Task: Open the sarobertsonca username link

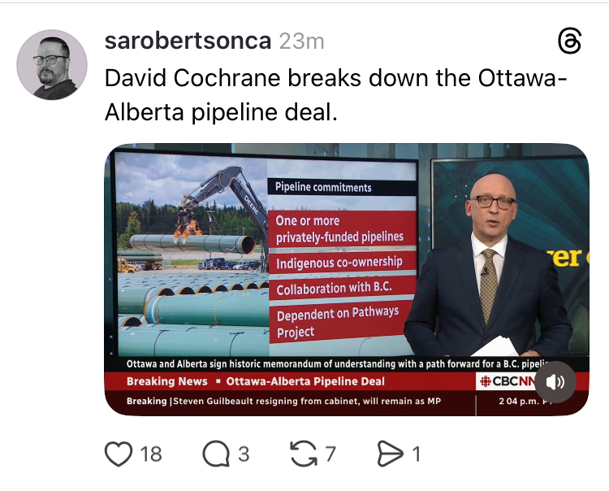Action: (x=188, y=41)
